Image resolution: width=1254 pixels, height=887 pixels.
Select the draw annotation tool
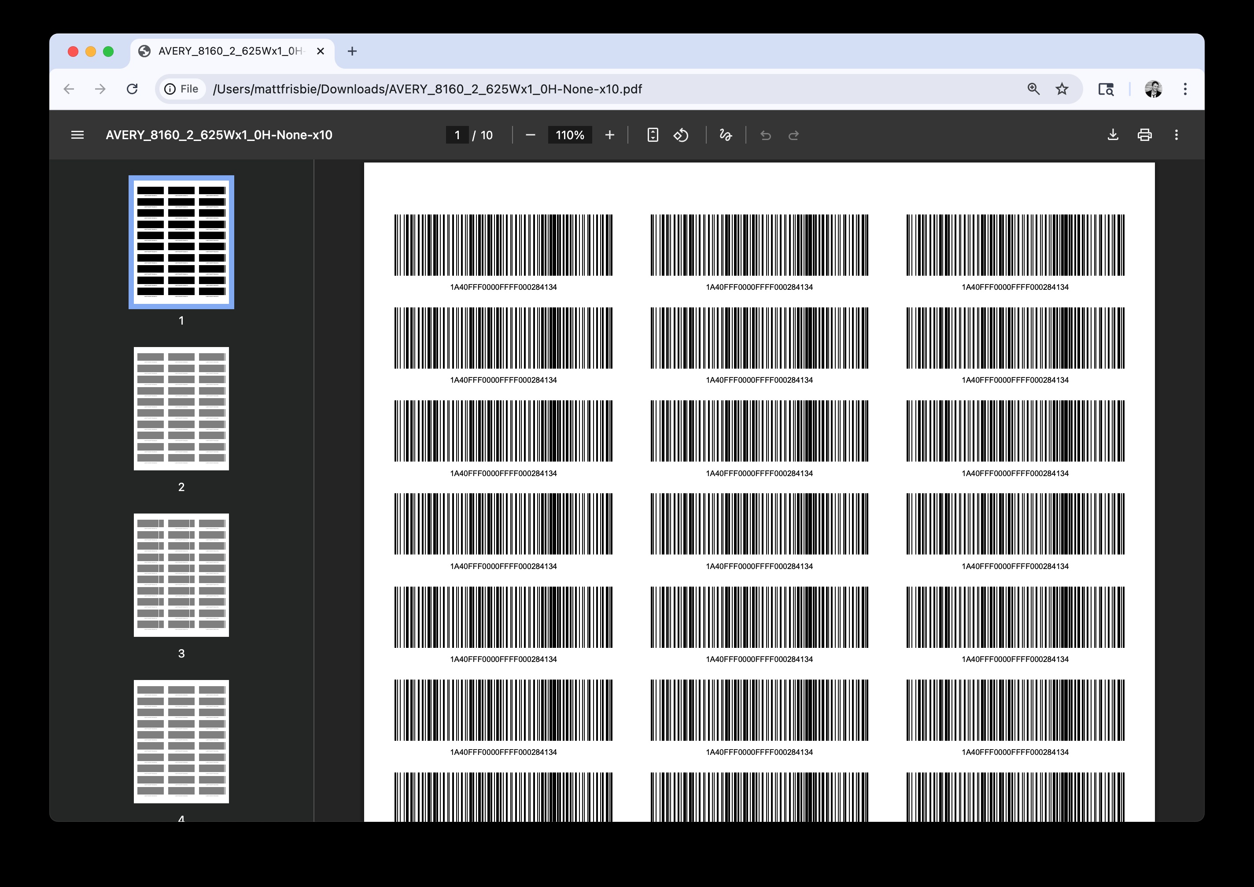click(725, 135)
